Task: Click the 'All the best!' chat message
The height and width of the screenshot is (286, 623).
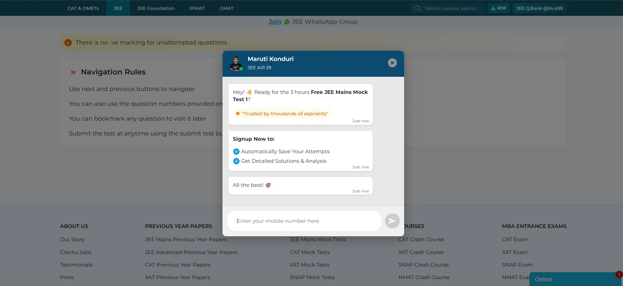Action: coord(300,186)
